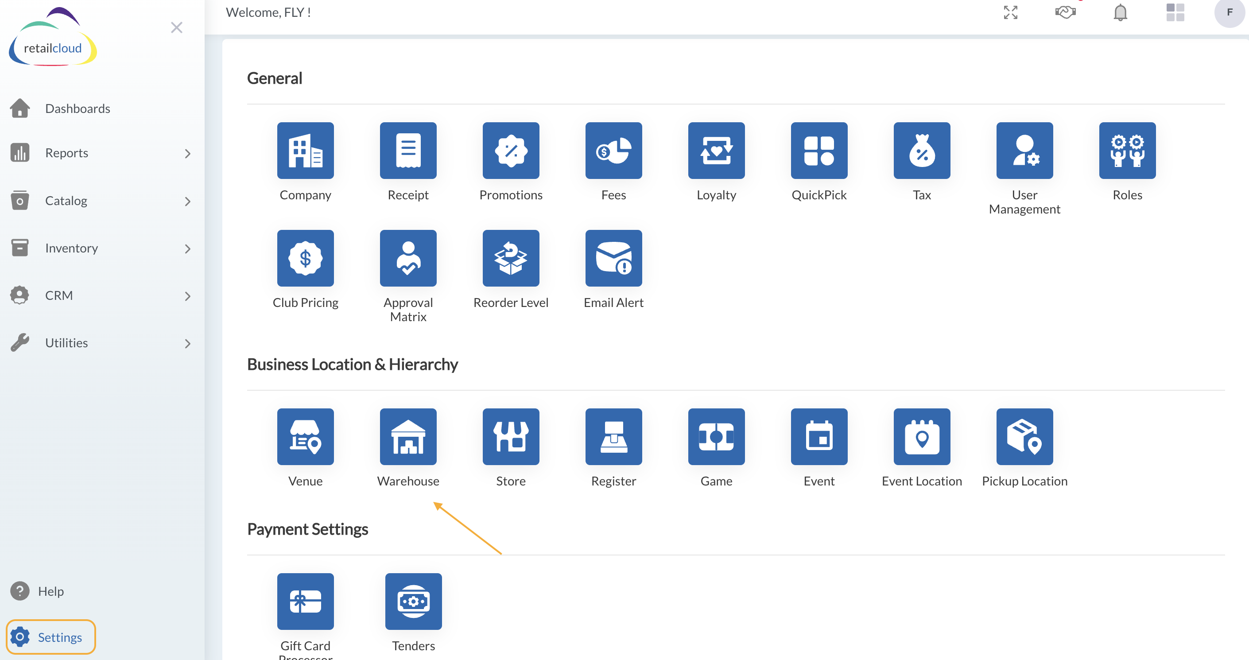Open the Tax settings icon
Image resolution: width=1249 pixels, height=660 pixels.
922,150
